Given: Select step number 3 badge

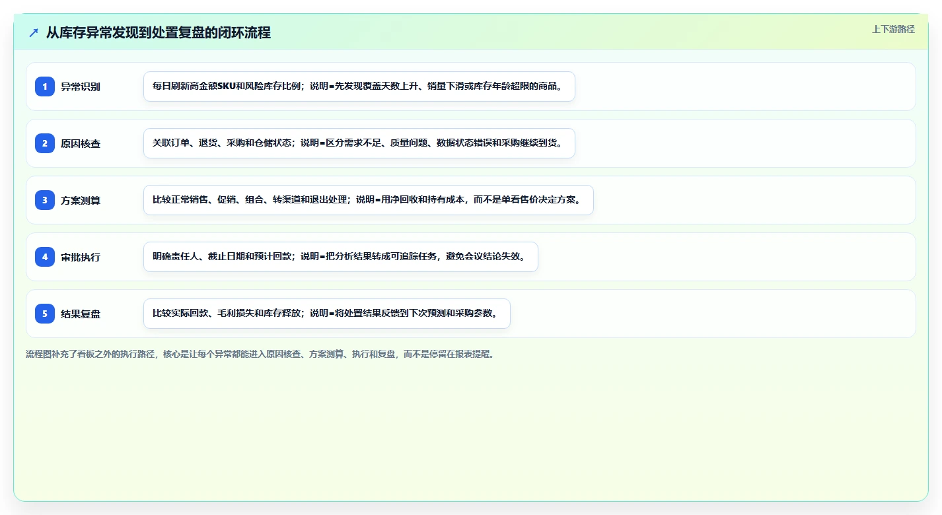Looking at the screenshot, I should [45, 200].
